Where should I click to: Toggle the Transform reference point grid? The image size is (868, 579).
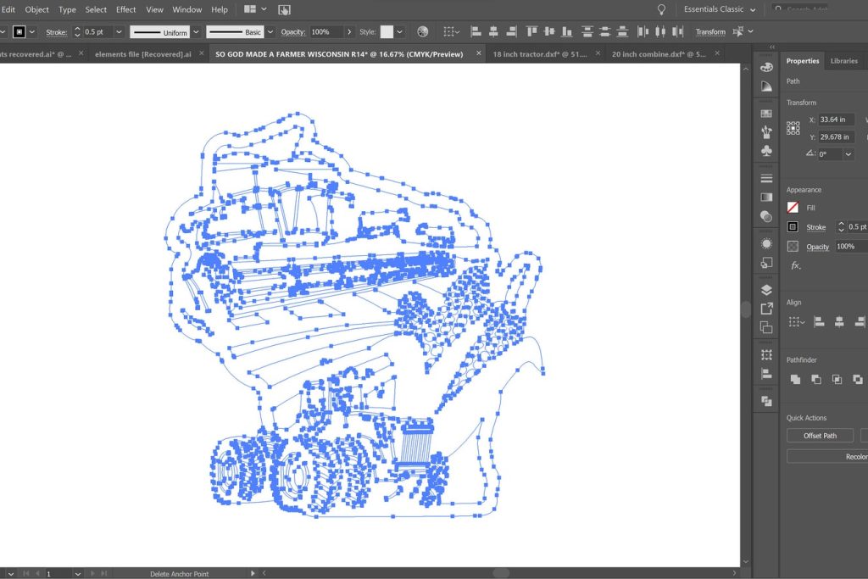pos(793,128)
